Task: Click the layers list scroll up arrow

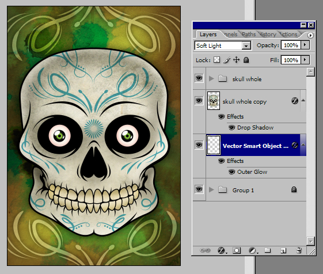Action: pyautogui.click(x=310, y=72)
